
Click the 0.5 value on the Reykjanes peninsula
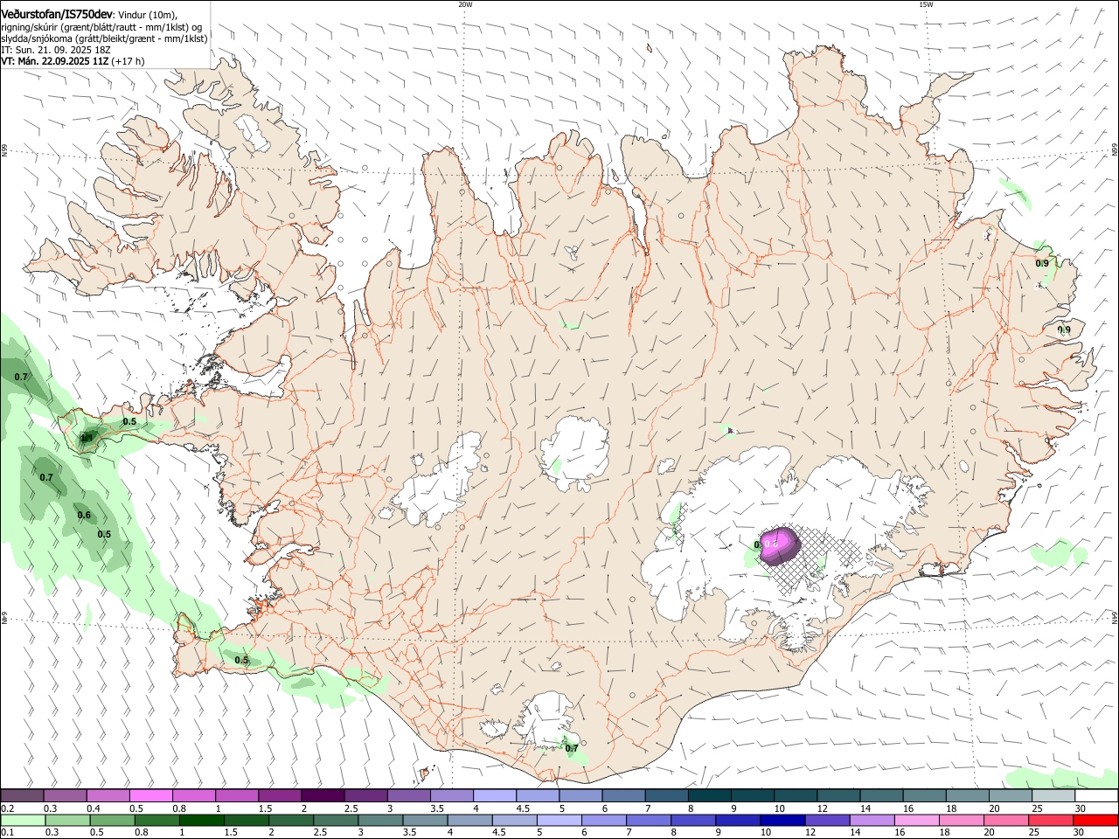click(242, 660)
